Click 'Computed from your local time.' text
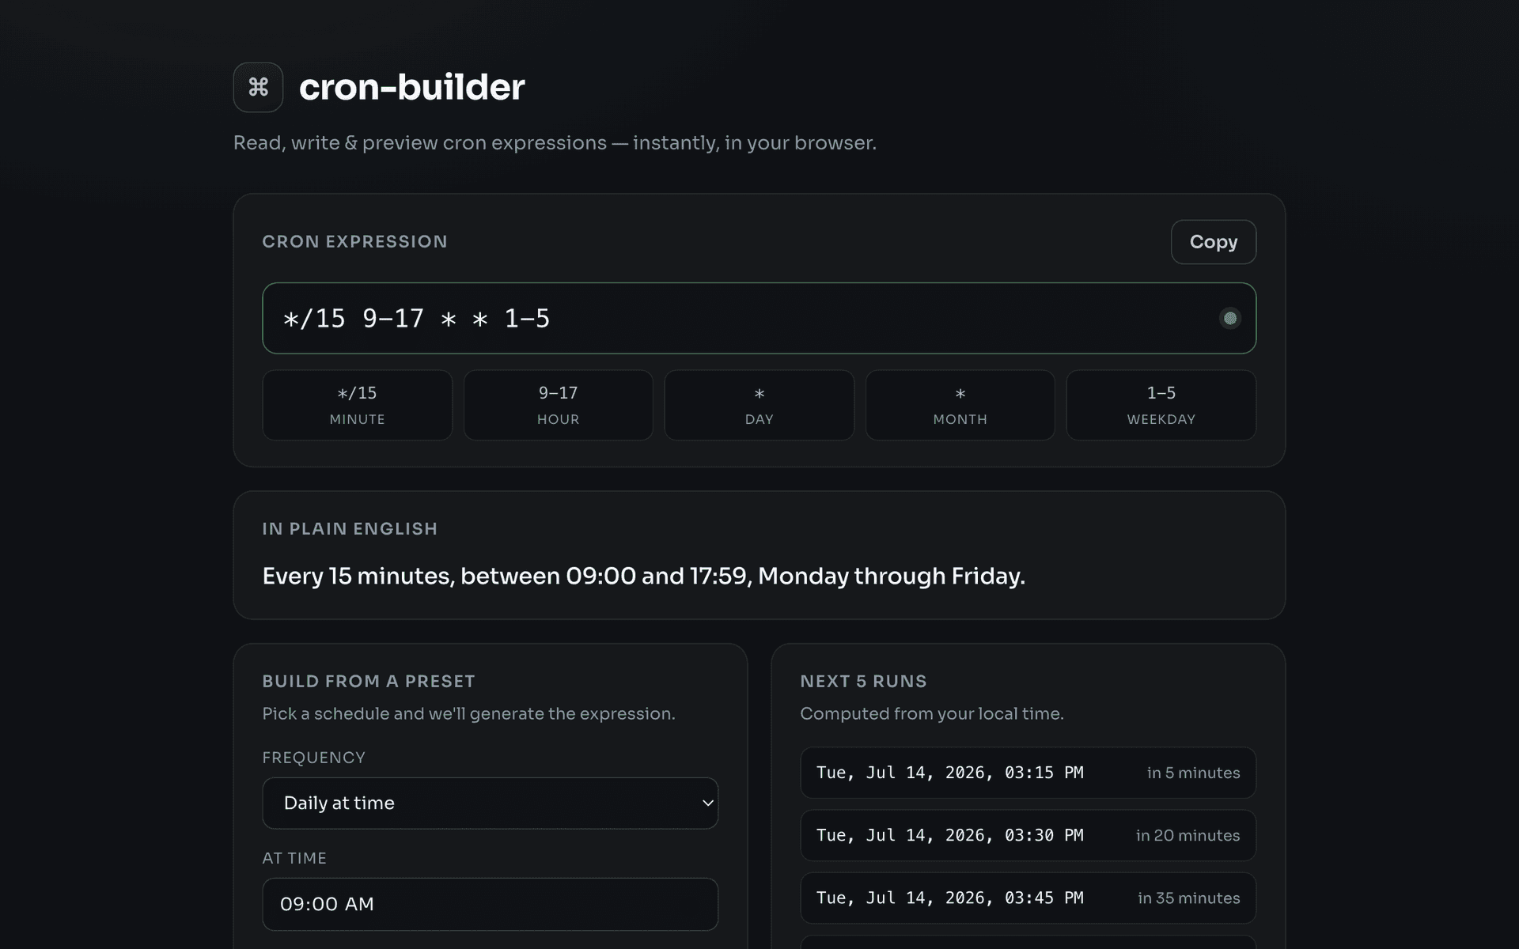Viewport: 1519px width, 949px height. pos(932,713)
